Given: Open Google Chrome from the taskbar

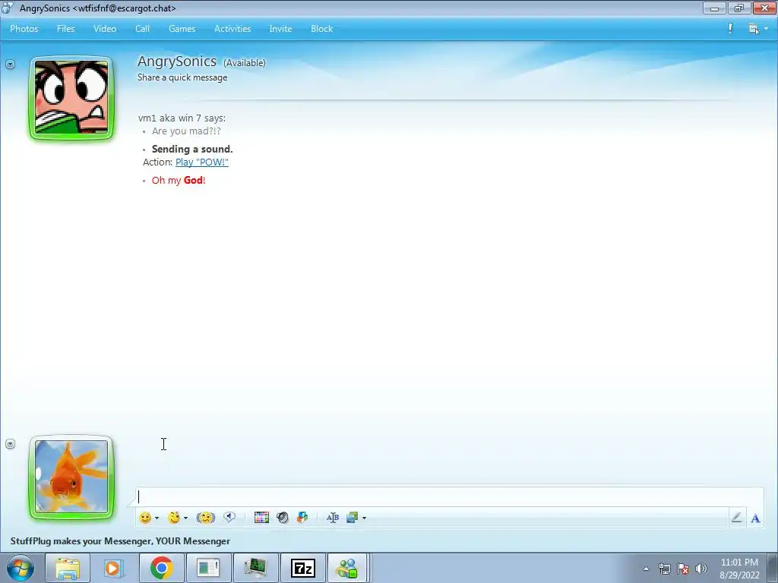Looking at the screenshot, I should [161, 568].
